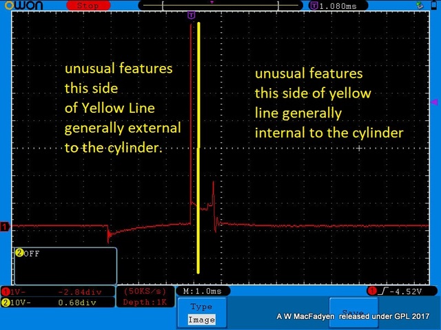Click the M:1.0ms timebase readout
This screenshot has width=441, height=330.
click(x=201, y=291)
